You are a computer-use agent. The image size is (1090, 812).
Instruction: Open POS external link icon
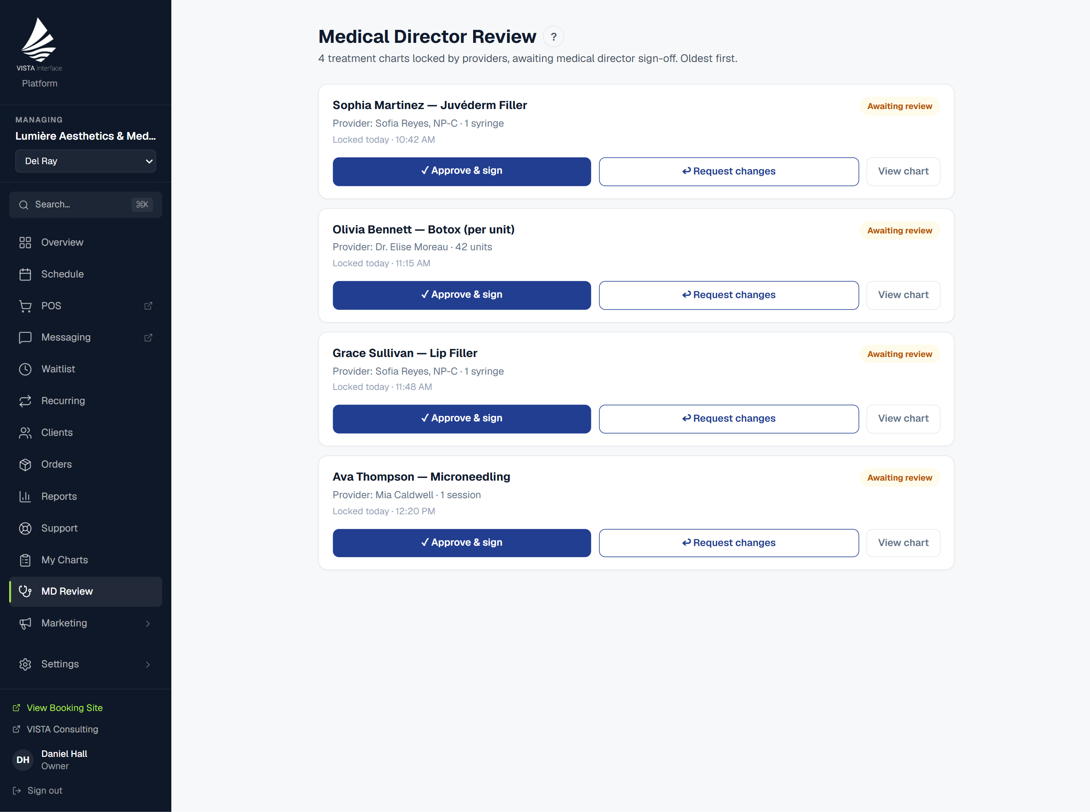[148, 306]
